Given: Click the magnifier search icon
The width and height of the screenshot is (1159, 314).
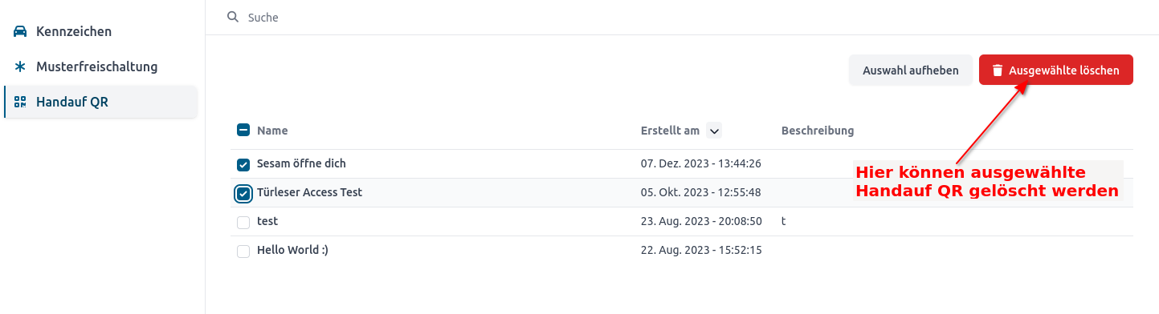Looking at the screenshot, I should pos(233,16).
